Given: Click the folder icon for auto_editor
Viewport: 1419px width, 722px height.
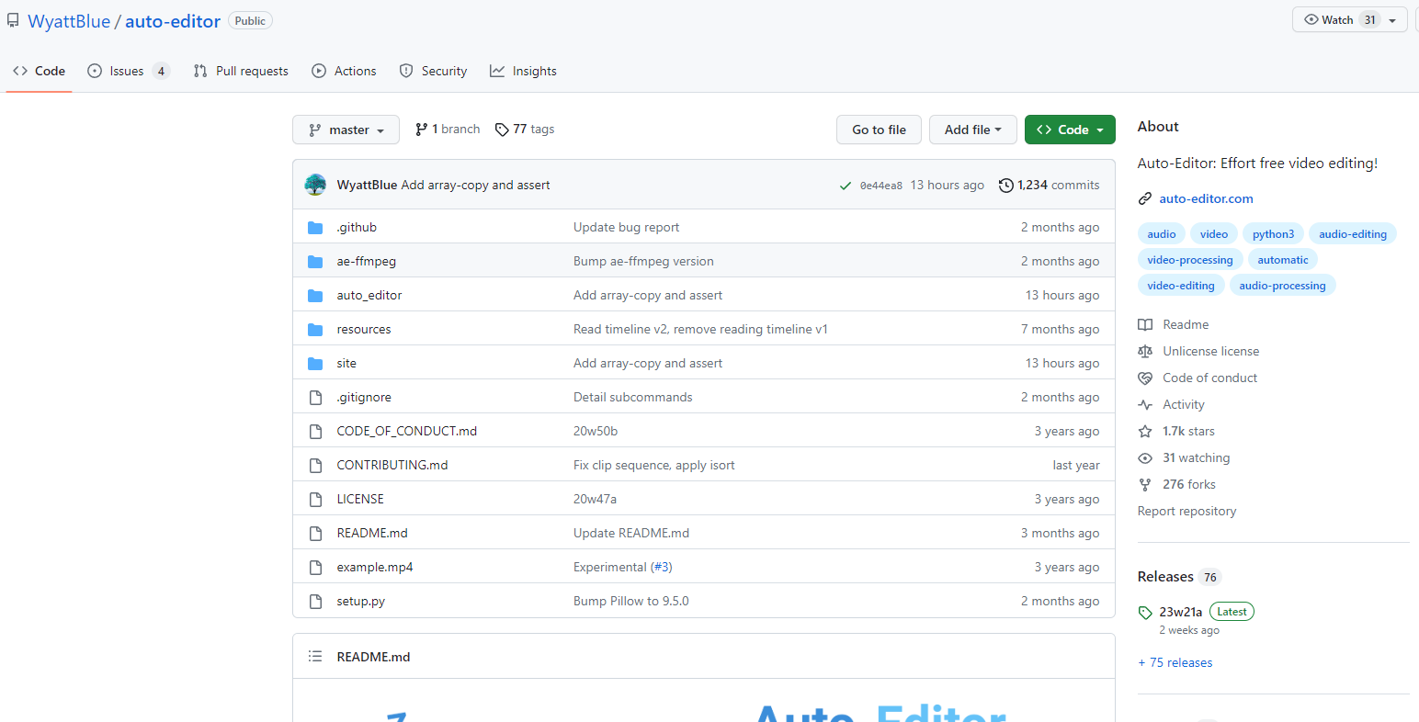Looking at the screenshot, I should tap(315, 295).
